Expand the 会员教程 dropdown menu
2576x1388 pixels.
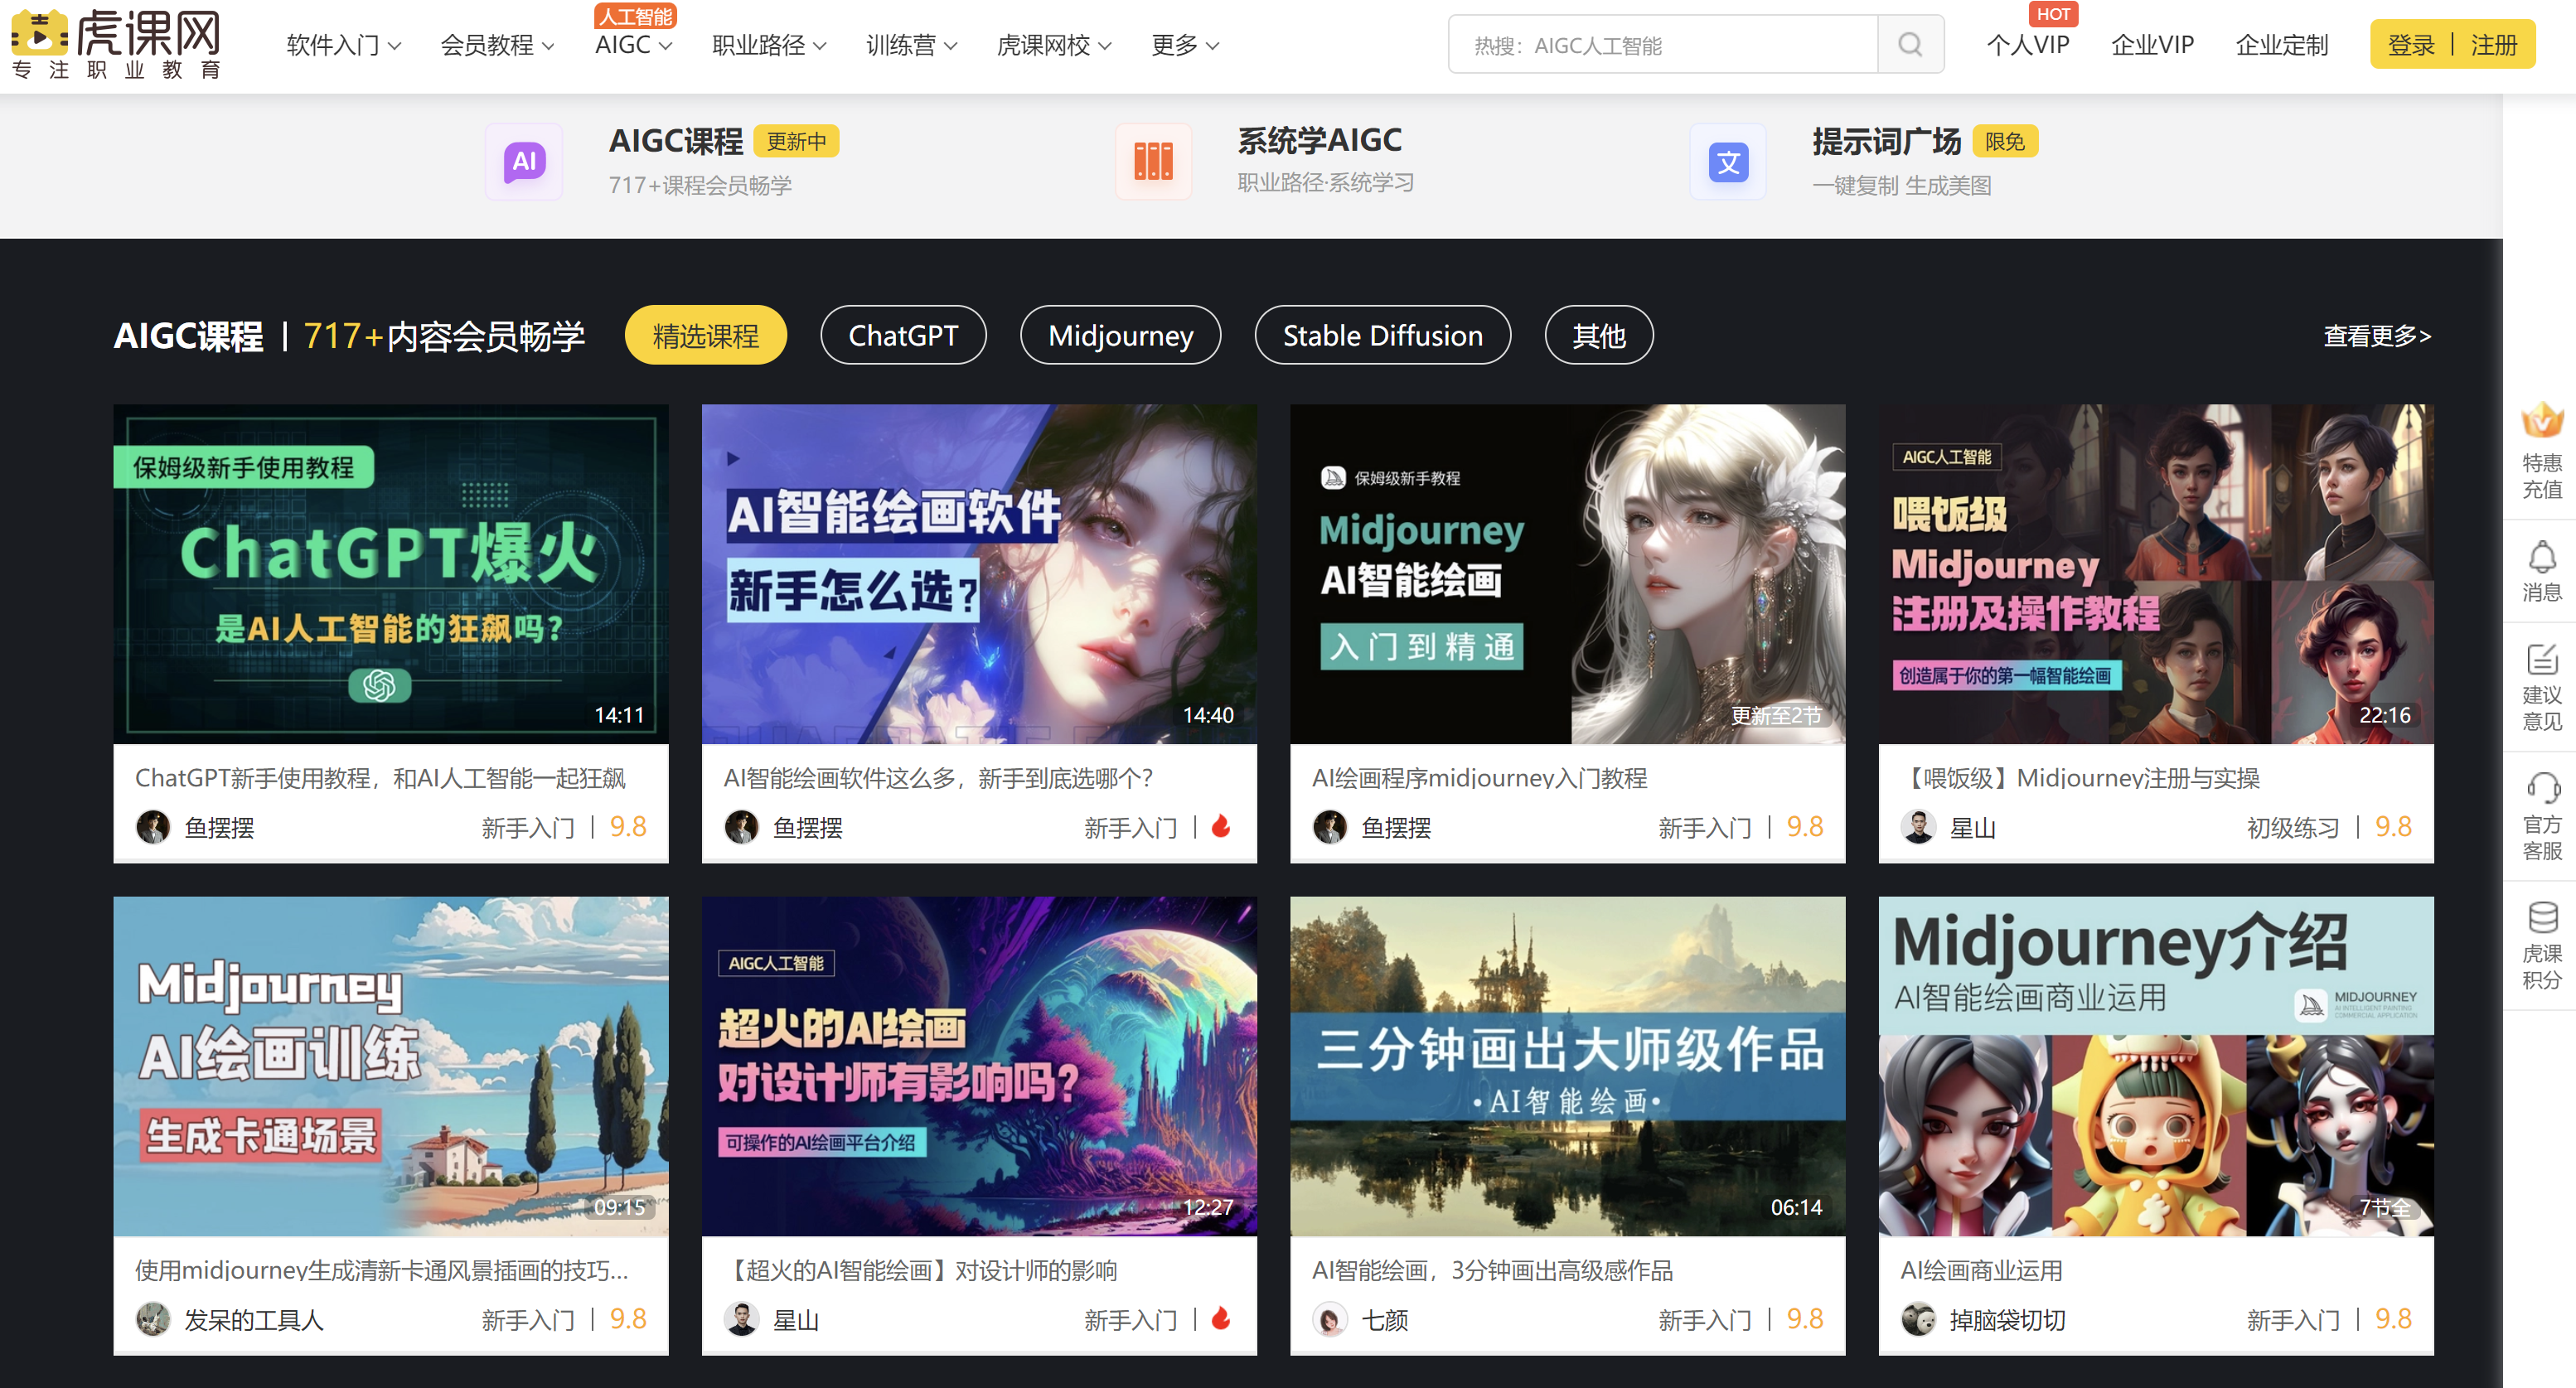point(497,45)
